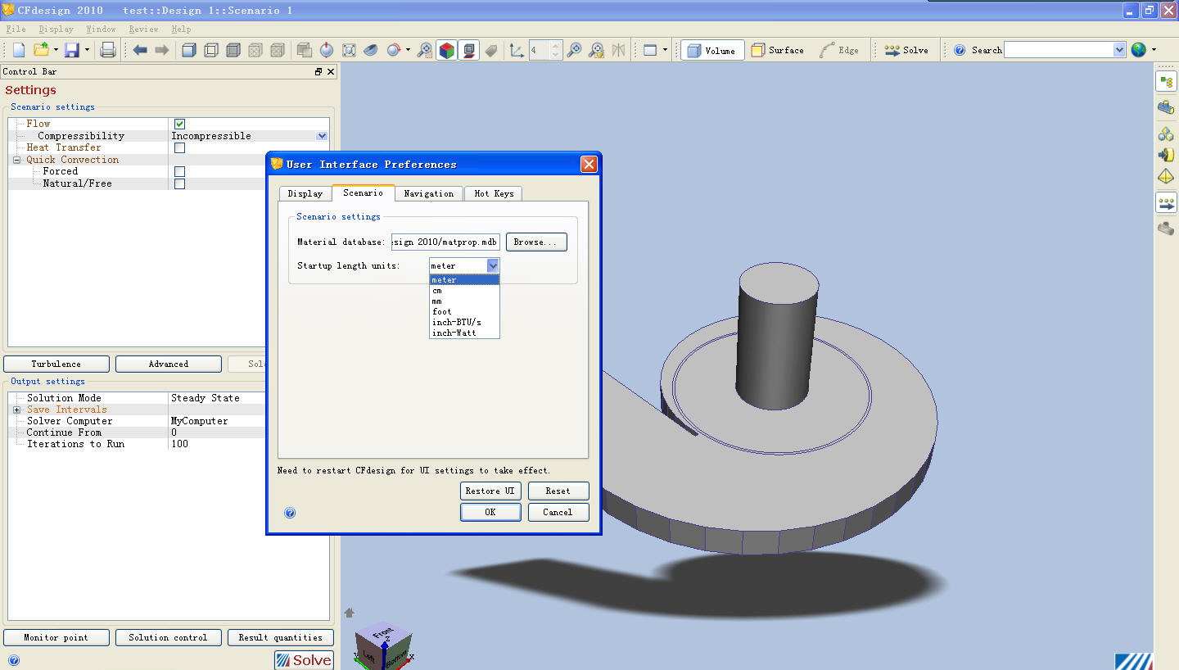Screen dimensions: 1179x670
Task: Enable the Heat Transfer checkbox
Action: (179, 147)
